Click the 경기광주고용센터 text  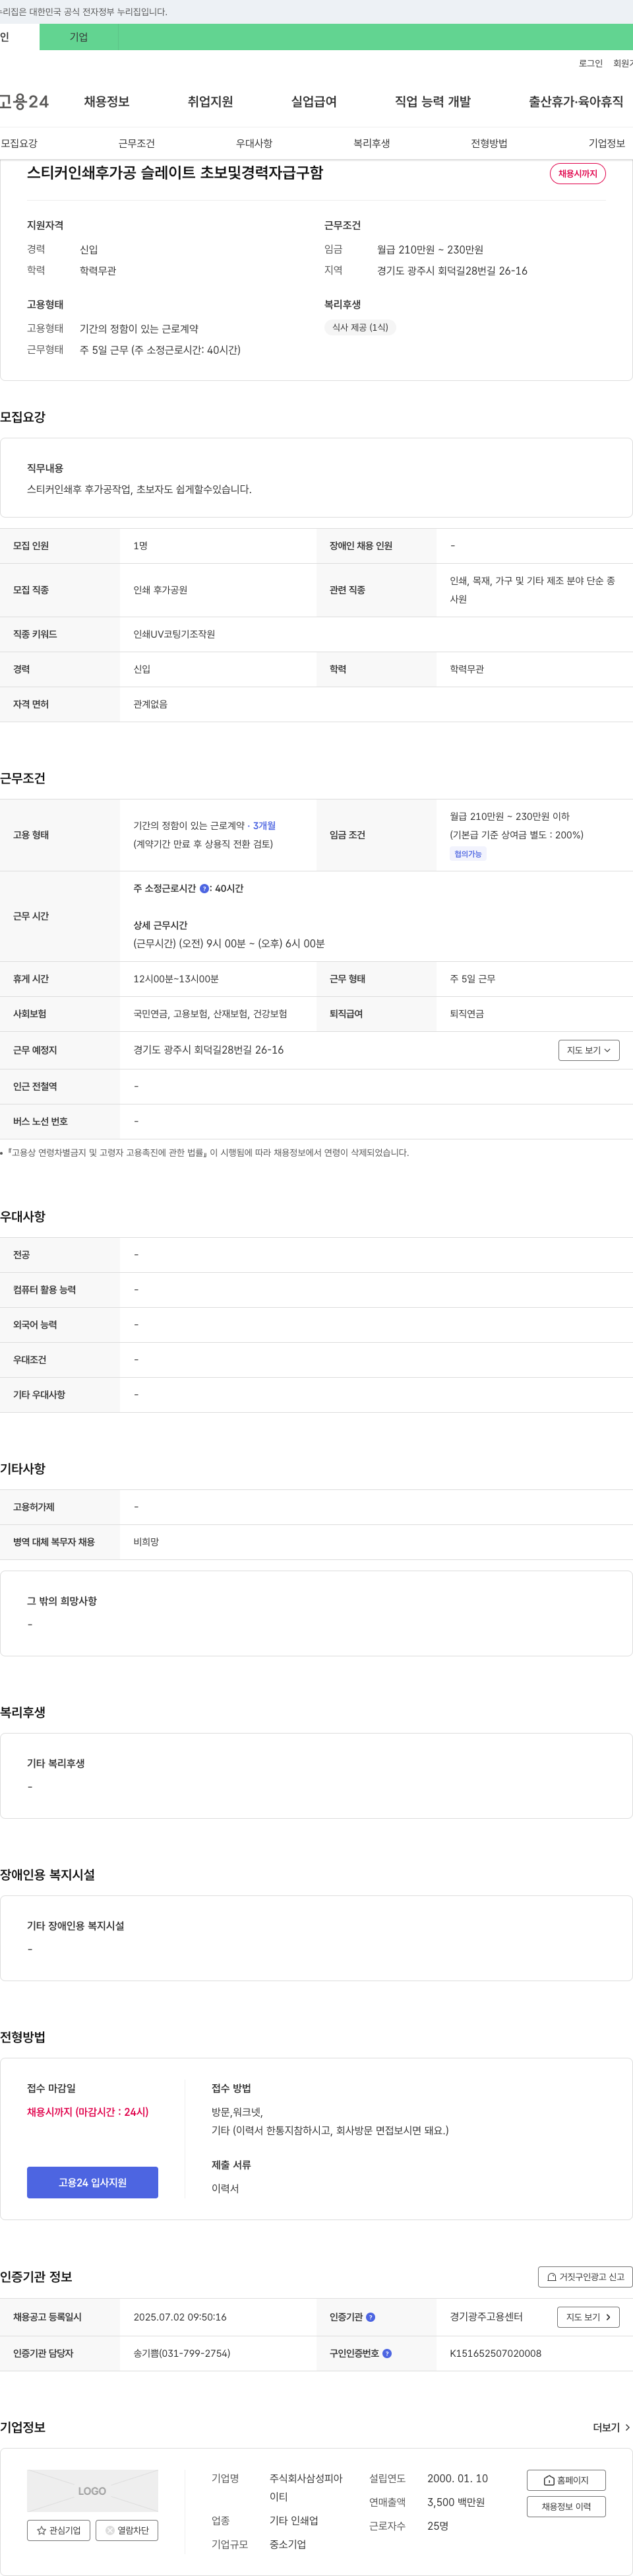[486, 2317]
